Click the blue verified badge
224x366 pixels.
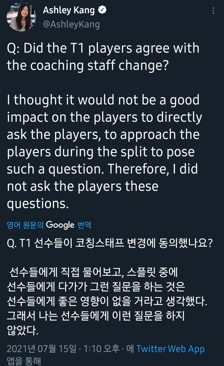pos(102,10)
